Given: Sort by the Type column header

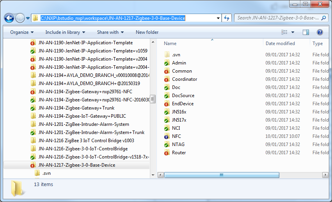Looking at the screenshot, I should pos(318,44).
